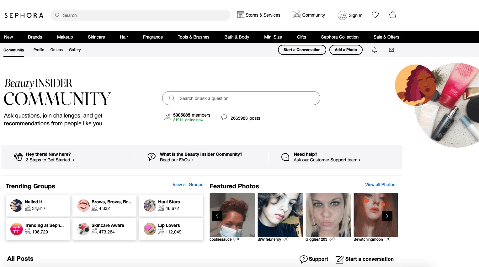Viewport: 479px width, 267px height.
Task: Go to previous featured photos arrow
Action: click(217, 216)
